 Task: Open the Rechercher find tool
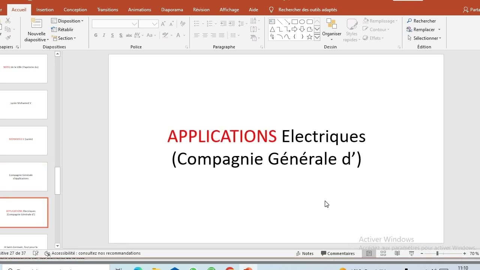(421, 21)
